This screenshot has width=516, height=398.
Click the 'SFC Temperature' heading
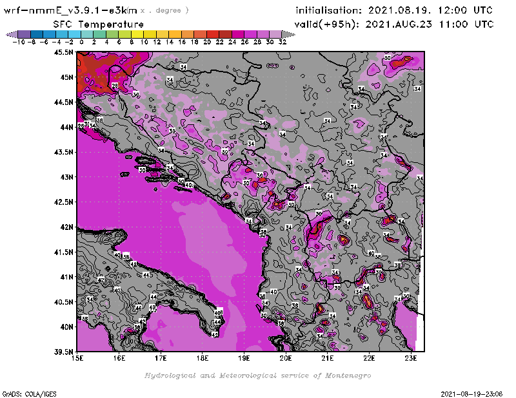pyautogui.click(x=99, y=24)
